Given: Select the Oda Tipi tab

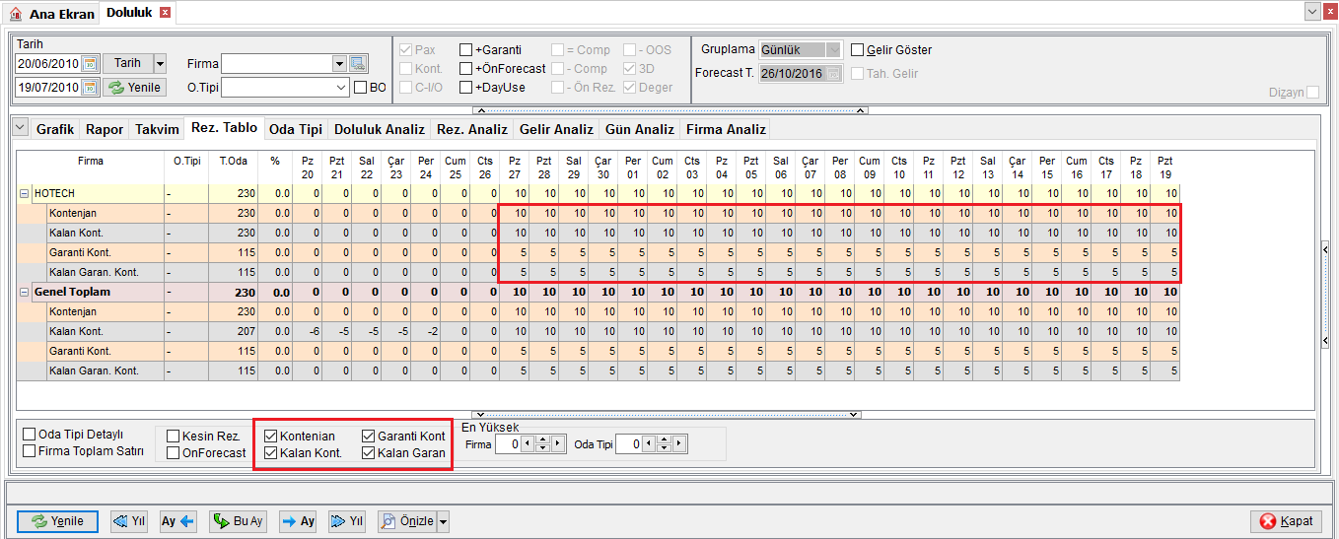Looking at the screenshot, I should click(x=296, y=129).
